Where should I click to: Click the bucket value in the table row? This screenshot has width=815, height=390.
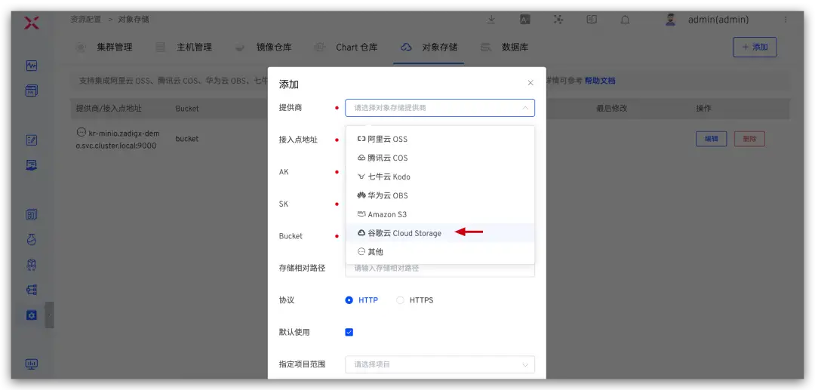[x=186, y=139]
